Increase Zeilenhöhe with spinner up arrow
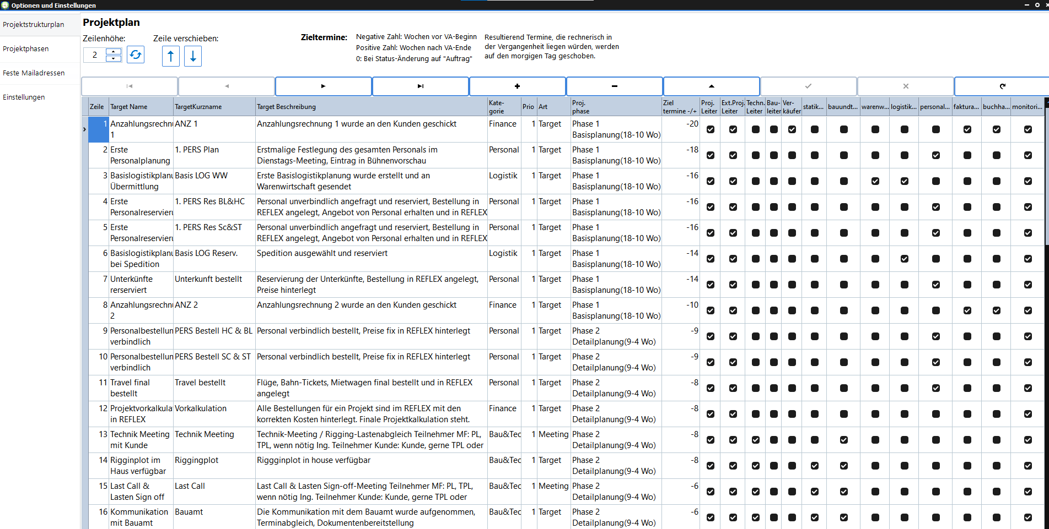The image size is (1049, 529). tap(114, 52)
